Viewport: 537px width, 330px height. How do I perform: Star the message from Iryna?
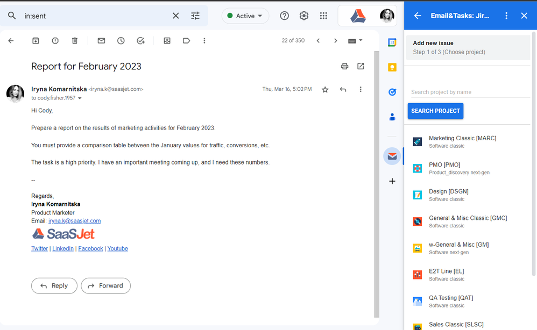pyautogui.click(x=325, y=90)
